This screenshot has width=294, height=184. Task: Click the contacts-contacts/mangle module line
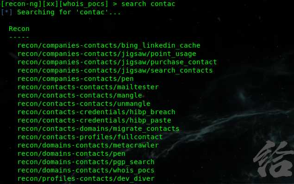click(x=80, y=95)
